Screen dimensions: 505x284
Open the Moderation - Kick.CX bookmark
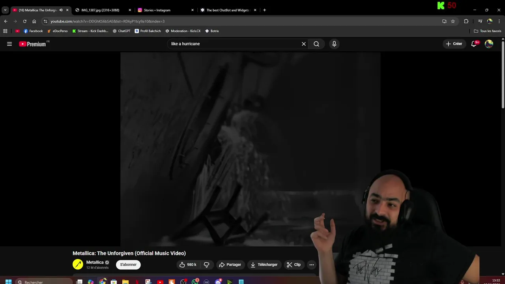point(183,31)
